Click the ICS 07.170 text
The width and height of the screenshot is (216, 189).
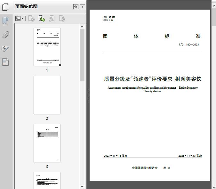[109, 17]
